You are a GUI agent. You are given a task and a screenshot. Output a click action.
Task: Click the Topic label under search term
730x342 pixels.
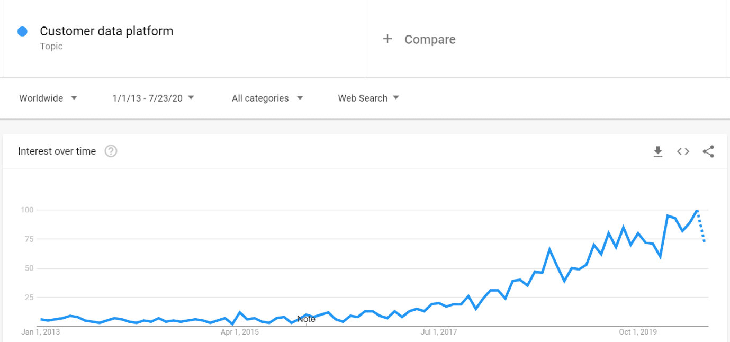pos(51,46)
